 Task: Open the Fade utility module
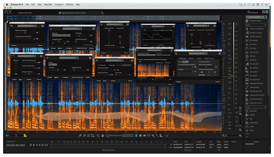point(250,127)
